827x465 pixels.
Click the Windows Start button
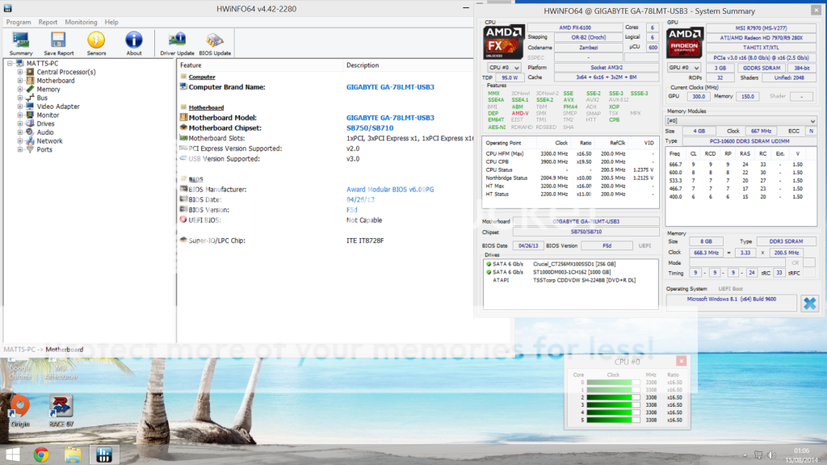pyautogui.click(x=13, y=455)
